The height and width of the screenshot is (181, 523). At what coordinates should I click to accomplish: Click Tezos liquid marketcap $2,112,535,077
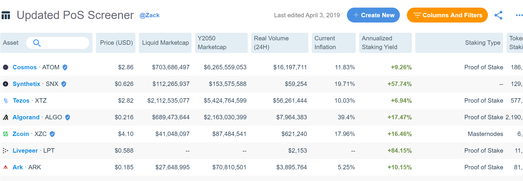[168, 101]
